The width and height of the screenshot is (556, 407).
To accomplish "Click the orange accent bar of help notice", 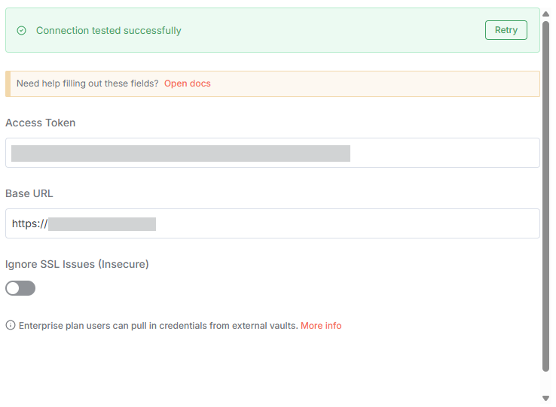I will coord(8,84).
